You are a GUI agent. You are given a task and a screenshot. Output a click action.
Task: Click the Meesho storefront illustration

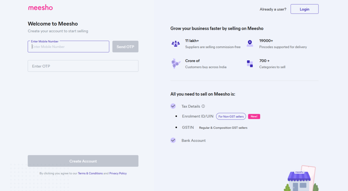[301, 179]
